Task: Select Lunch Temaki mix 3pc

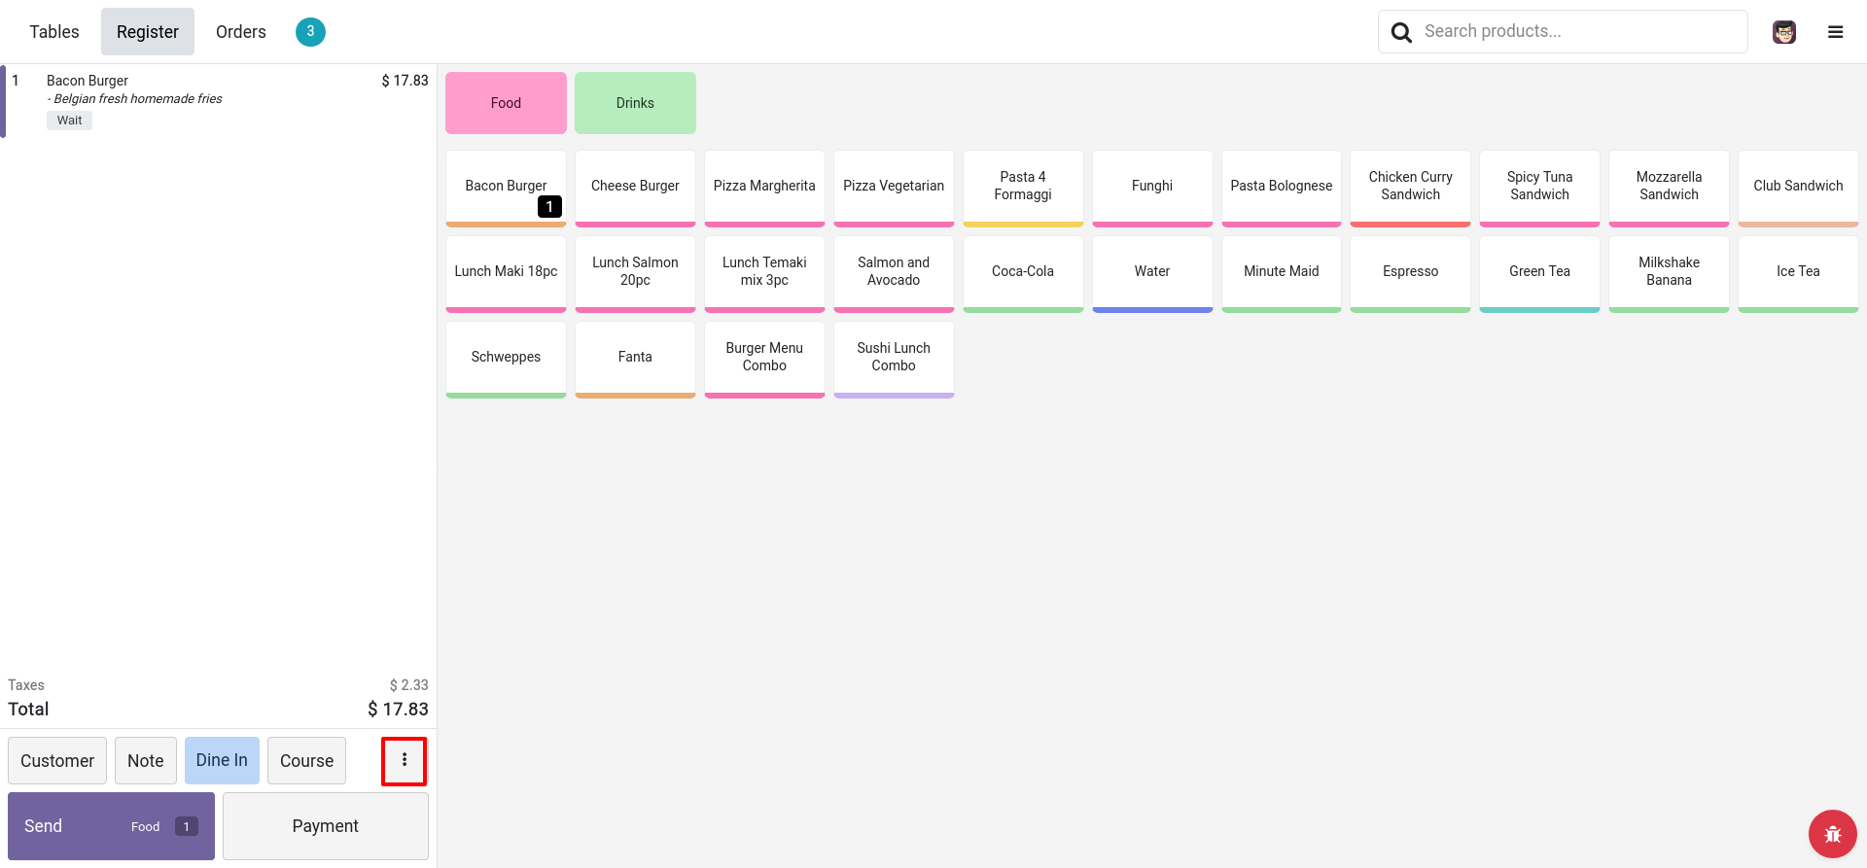Action: tap(764, 273)
